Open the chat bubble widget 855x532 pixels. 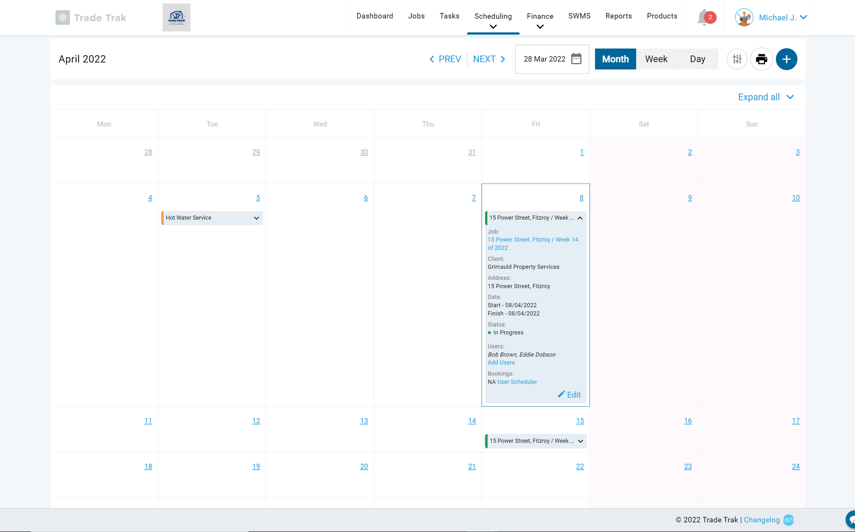click(x=851, y=519)
